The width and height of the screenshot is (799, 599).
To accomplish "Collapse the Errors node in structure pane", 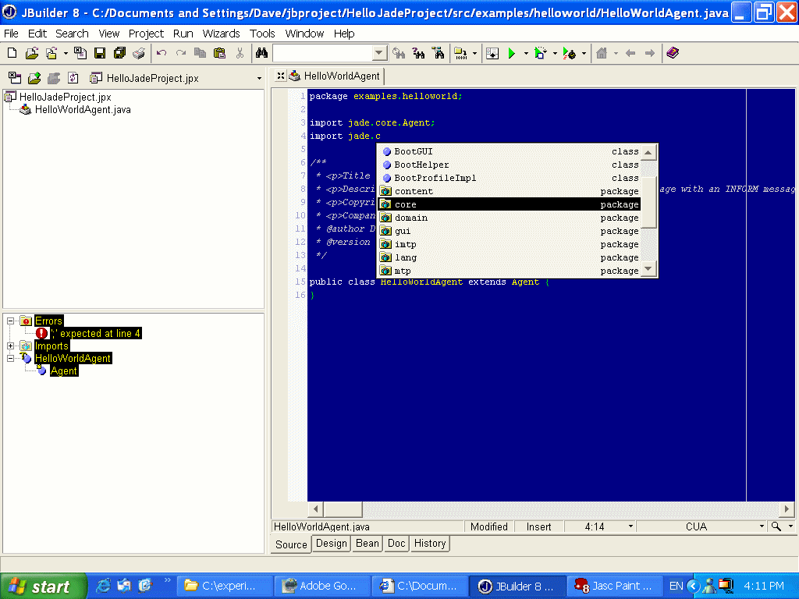I will 11,321.
